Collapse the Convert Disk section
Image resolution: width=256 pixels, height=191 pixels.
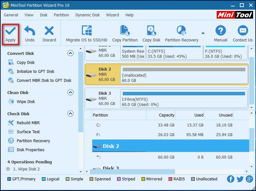70,53
